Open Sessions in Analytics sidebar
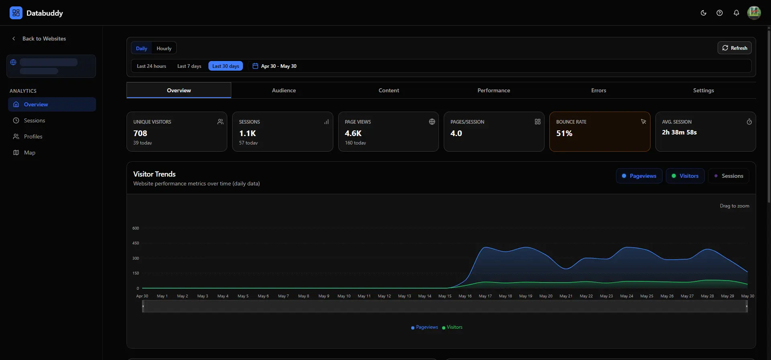Screen dimensions: 771x360 [x=52, y=120]
